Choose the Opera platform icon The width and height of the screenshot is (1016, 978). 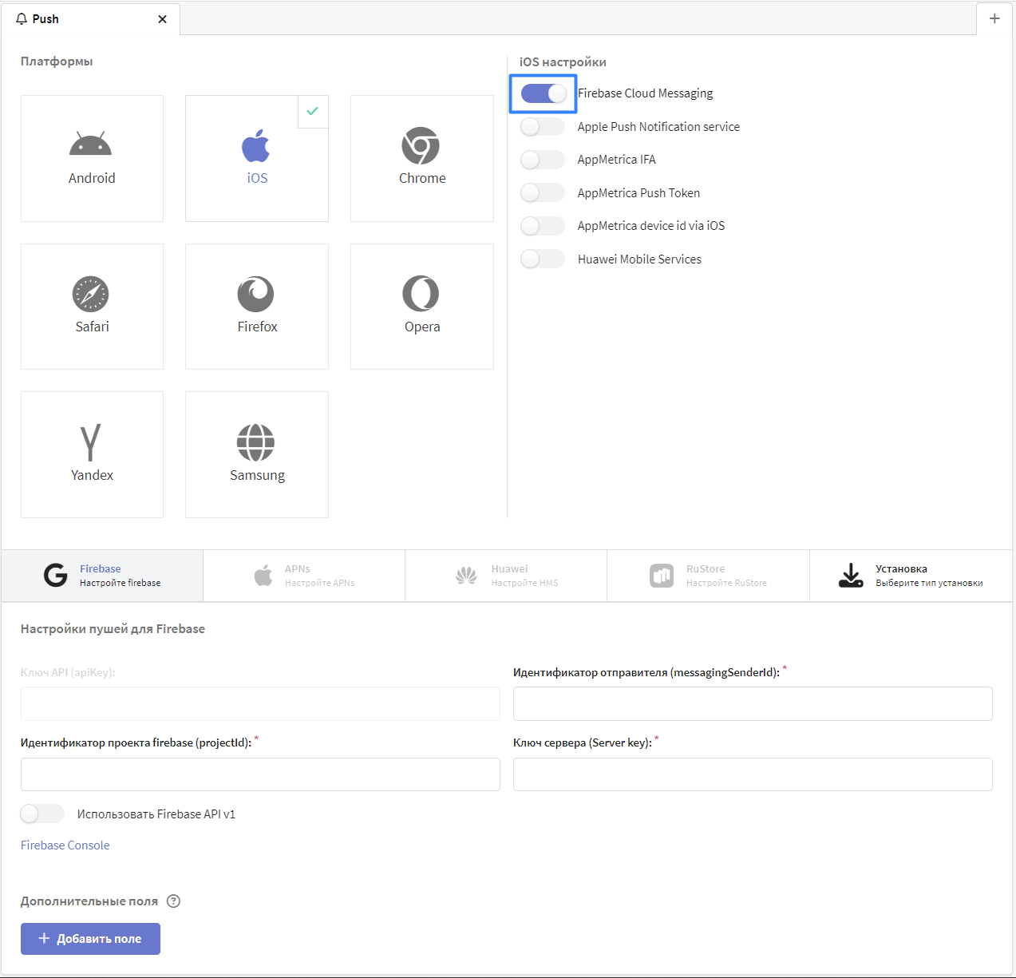tap(421, 294)
